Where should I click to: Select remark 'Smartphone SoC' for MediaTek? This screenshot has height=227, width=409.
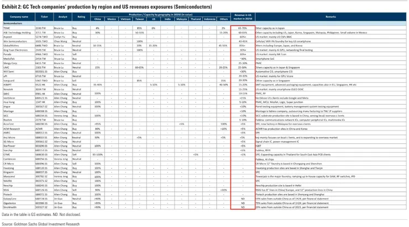pos(265,59)
